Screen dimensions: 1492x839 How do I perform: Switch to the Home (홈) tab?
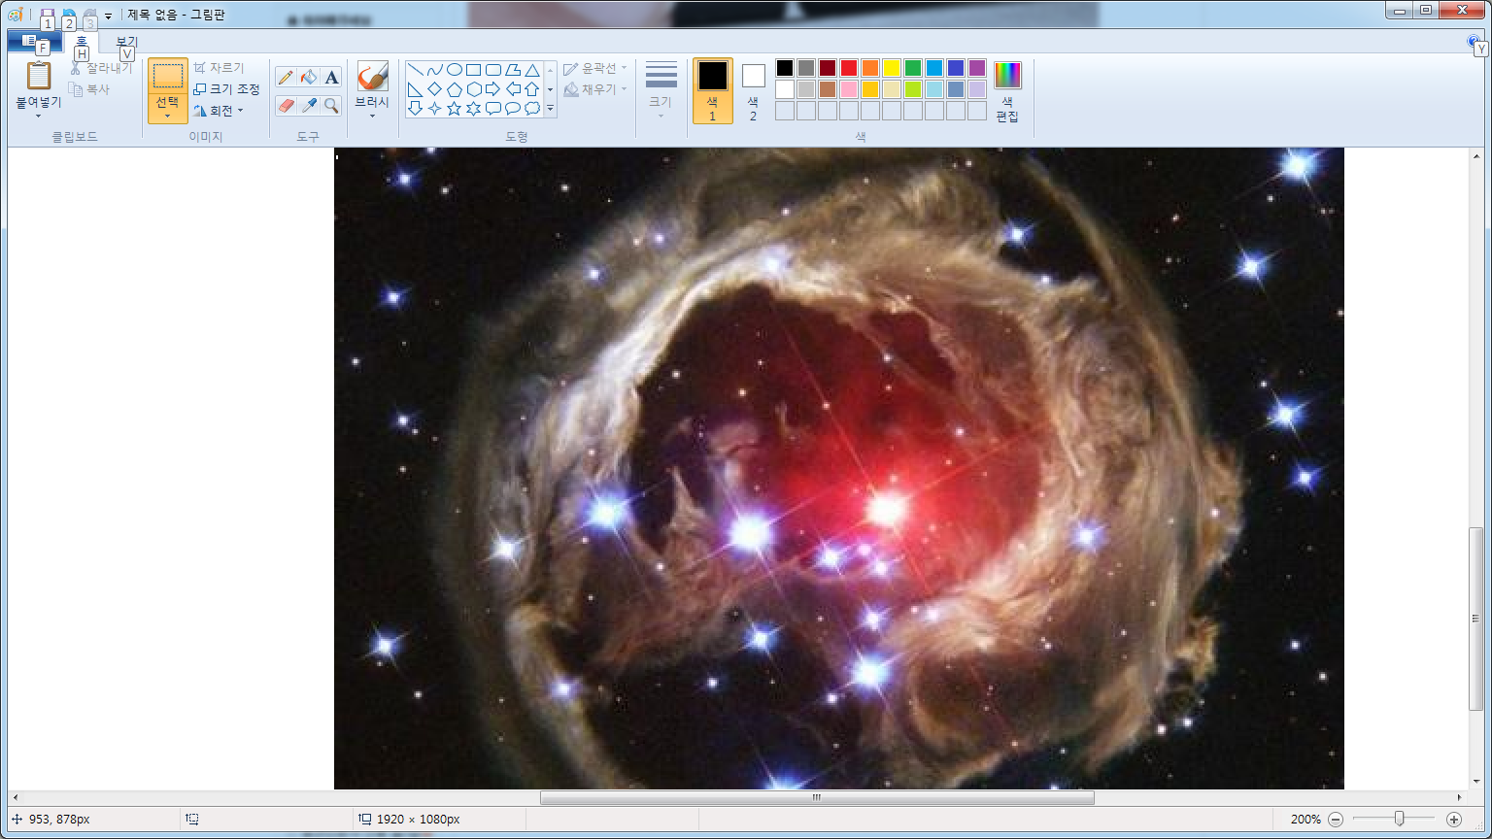[82, 42]
